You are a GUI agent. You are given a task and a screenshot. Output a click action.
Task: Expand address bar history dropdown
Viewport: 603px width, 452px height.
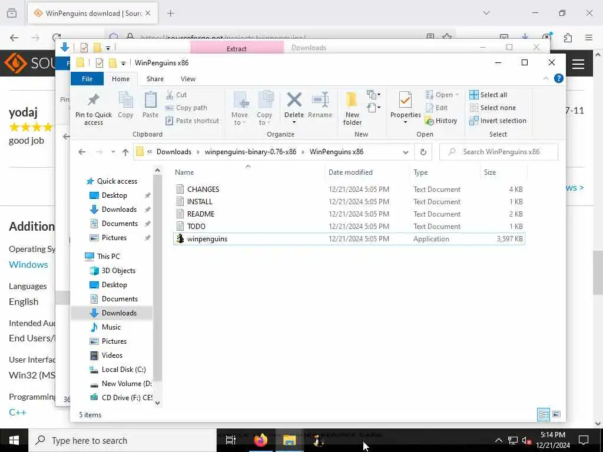coord(405,152)
